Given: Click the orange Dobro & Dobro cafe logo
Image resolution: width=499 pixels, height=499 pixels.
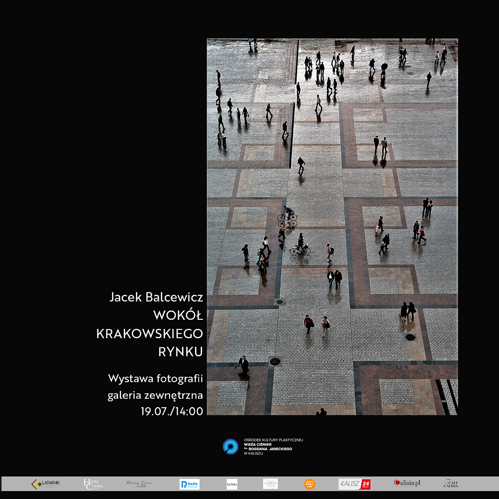Looking at the screenshot, I should (310, 484).
